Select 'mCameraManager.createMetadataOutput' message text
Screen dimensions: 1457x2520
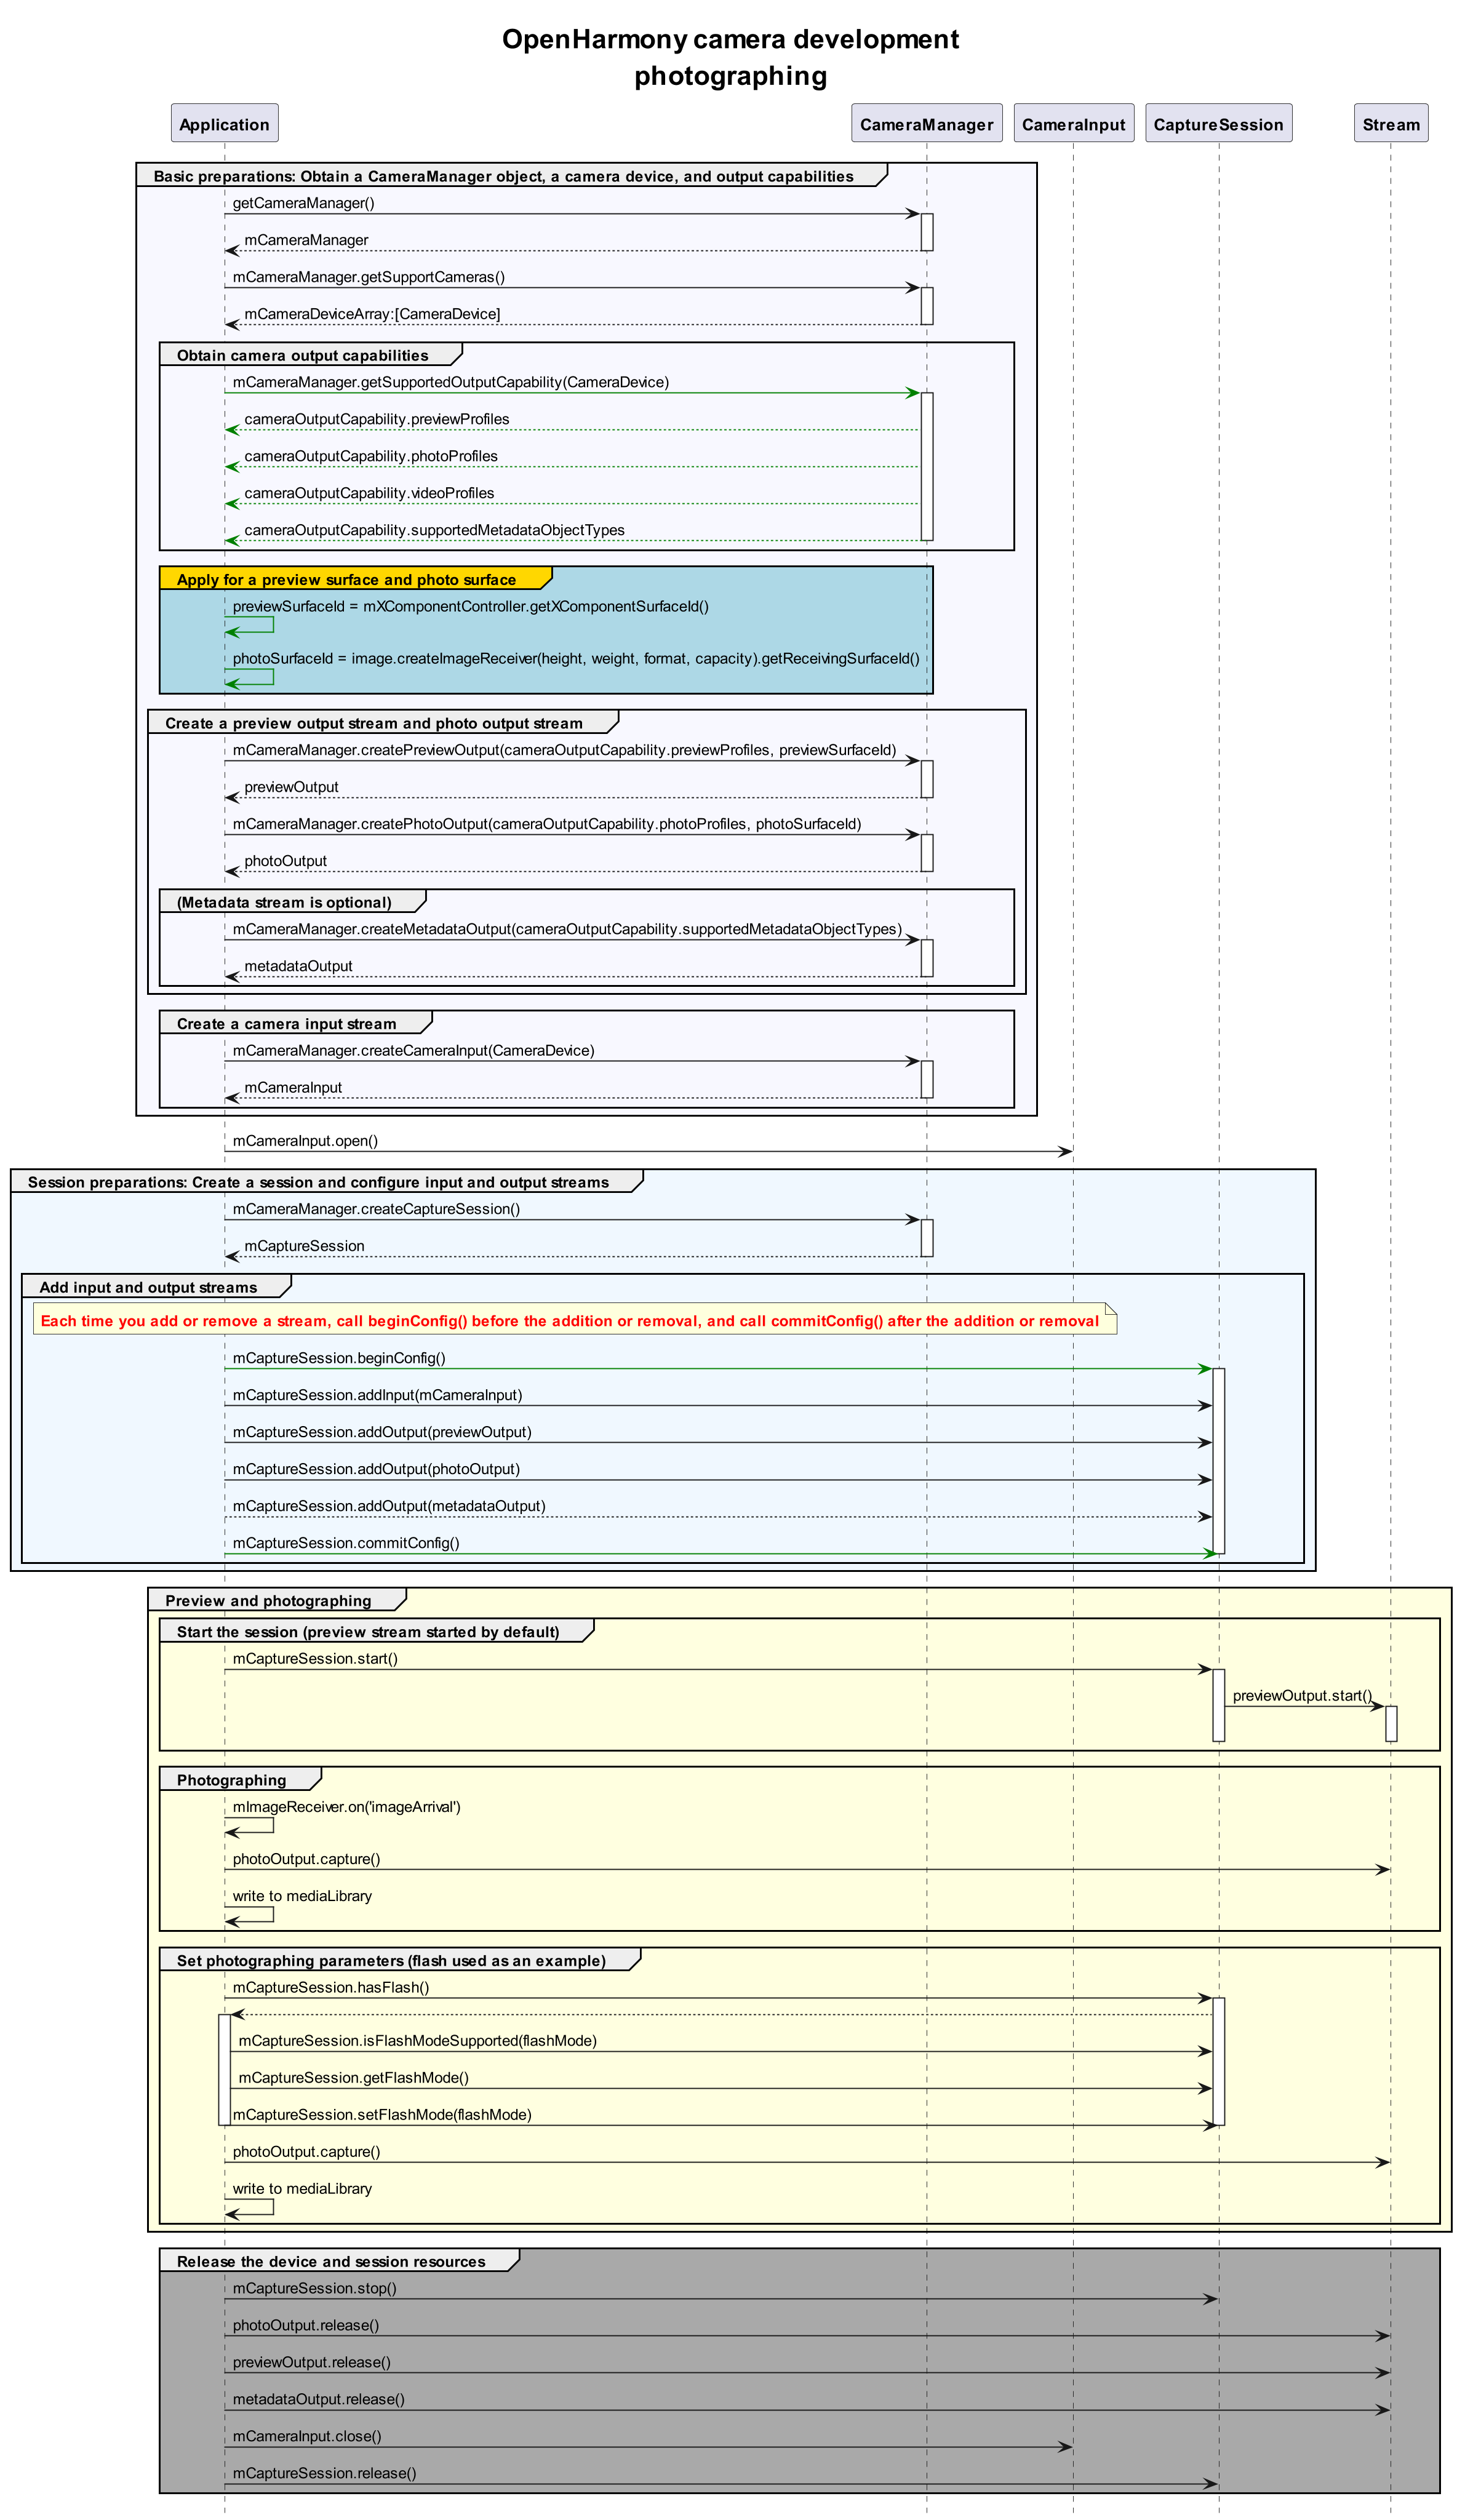tap(567, 929)
